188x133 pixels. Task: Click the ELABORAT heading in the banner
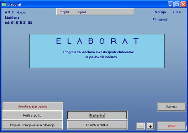(x=97, y=41)
